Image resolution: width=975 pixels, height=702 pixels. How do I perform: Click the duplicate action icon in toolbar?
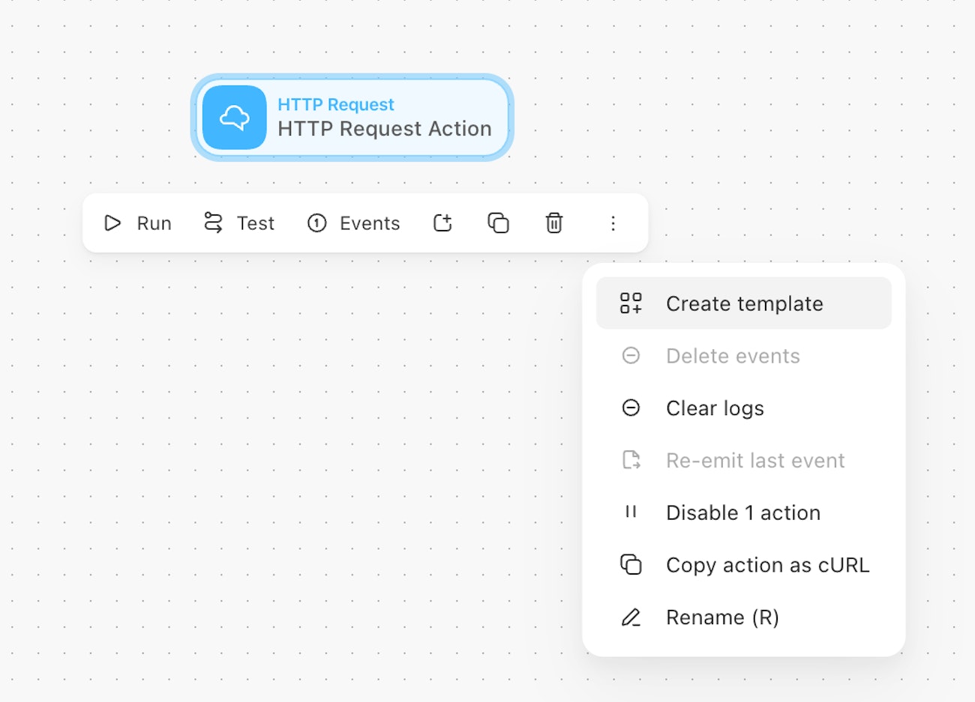(498, 223)
